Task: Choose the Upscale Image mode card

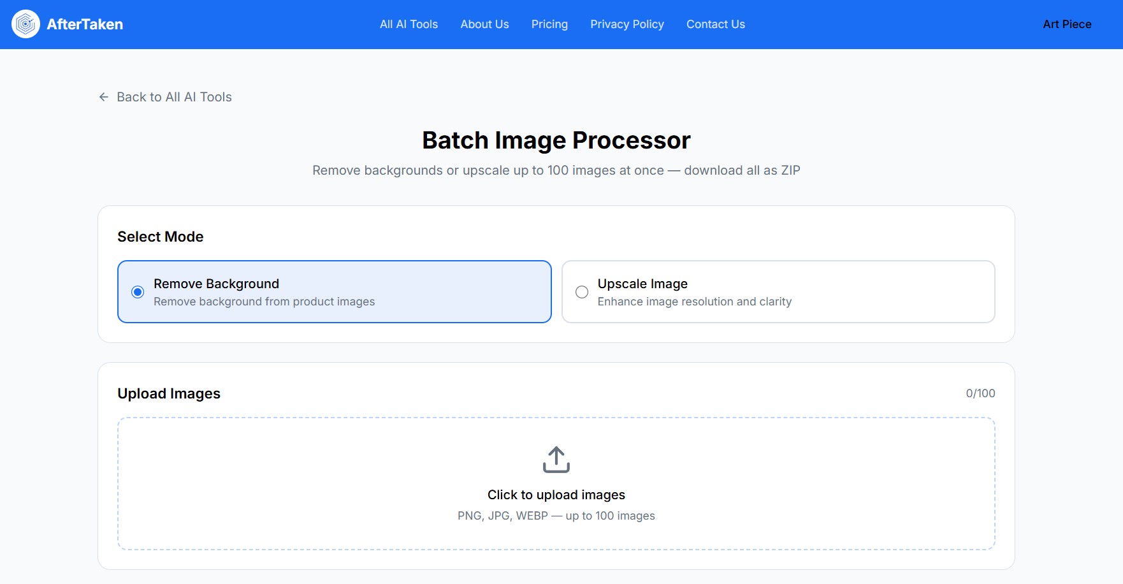Action: (x=778, y=292)
